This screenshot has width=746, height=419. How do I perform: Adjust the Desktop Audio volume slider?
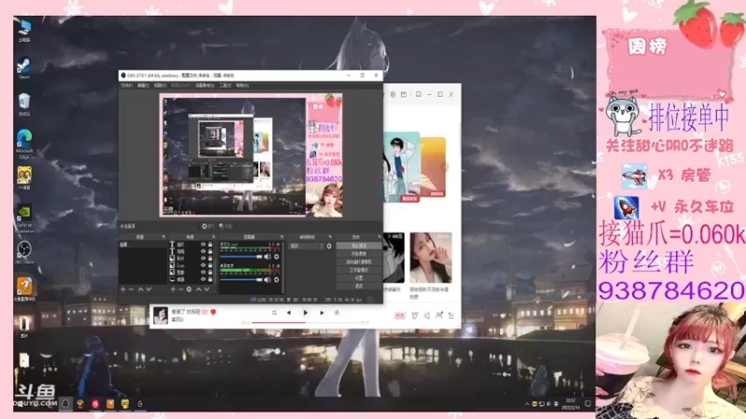pyautogui.click(x=242, y=280)
